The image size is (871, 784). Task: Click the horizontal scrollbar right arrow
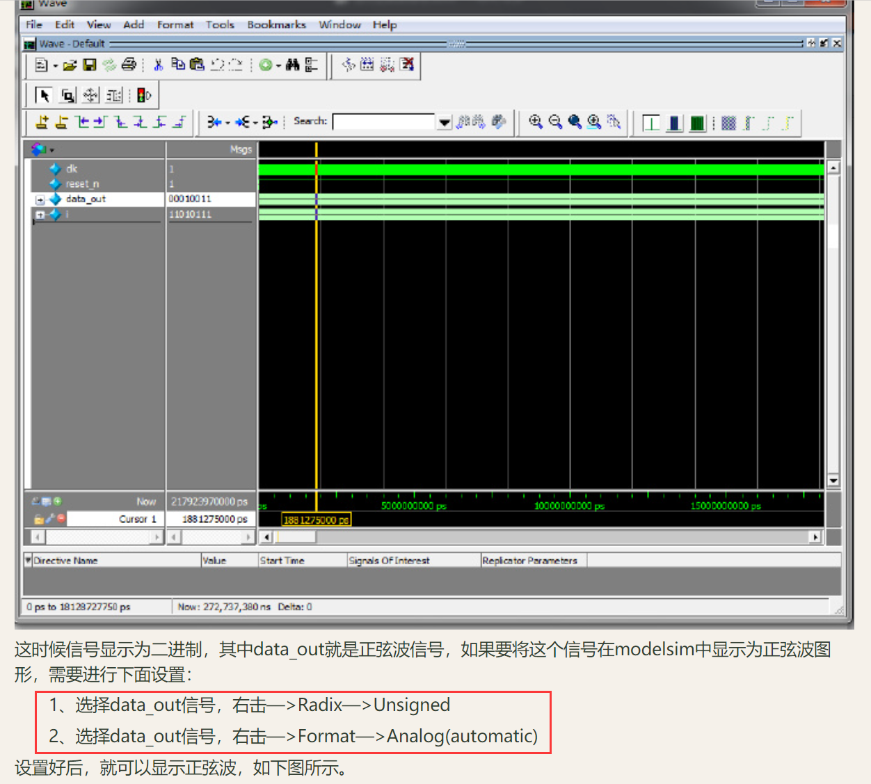[815, 536]
